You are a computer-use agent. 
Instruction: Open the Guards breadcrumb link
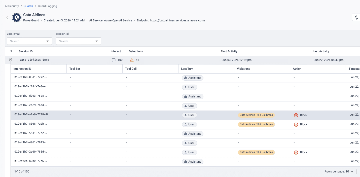pyautogui.click(x=28, y=6)
